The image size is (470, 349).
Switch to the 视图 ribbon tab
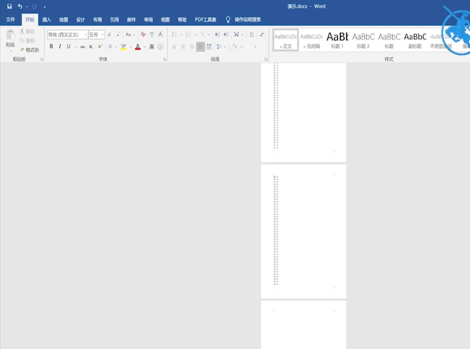pyautogui.click(x=165, y=20)
